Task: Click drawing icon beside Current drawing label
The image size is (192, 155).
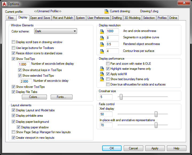Action: pyautogui.click(x=106, y=11)
